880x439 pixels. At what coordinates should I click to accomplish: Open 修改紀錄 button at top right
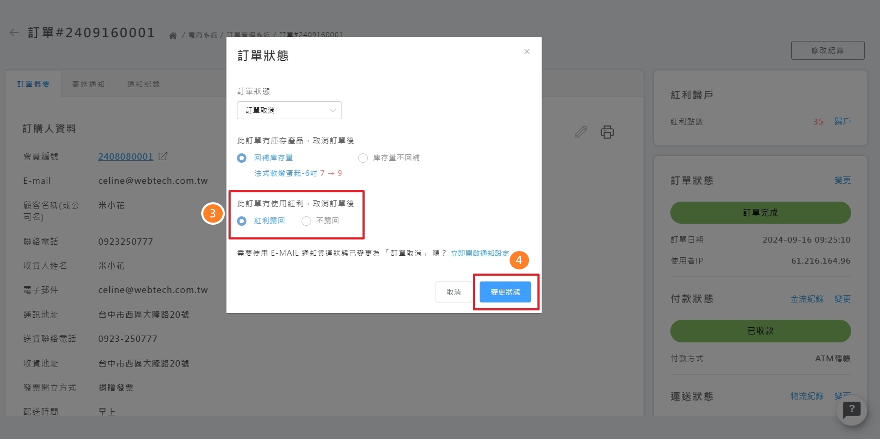[x=827, y=50]
